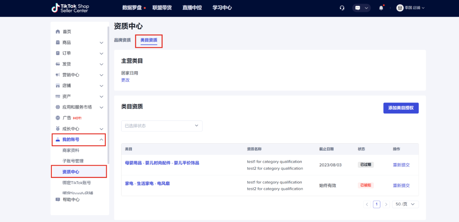Open the 母婴用品 - 婴儿时尚配件 - 婴儿平价饰品 category
Screen dimensions: 459x222
pos(162,163)
